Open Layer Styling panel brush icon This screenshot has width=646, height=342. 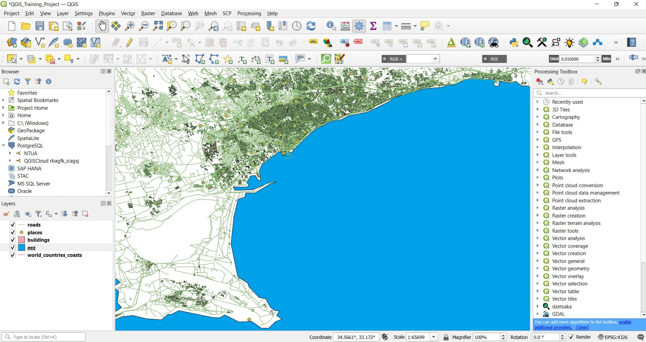coord(6,214)
